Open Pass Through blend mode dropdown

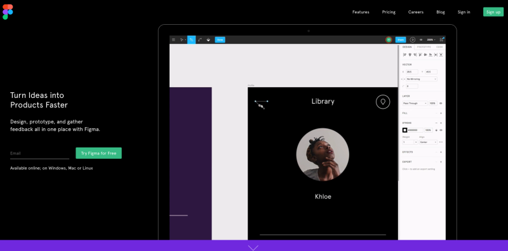click(415, 103)
